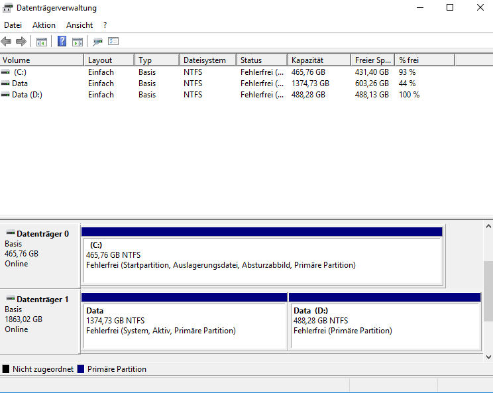This screenshot has height=393, width=493.
Task: Open the ? help menu
Action: tap(105, 25)
